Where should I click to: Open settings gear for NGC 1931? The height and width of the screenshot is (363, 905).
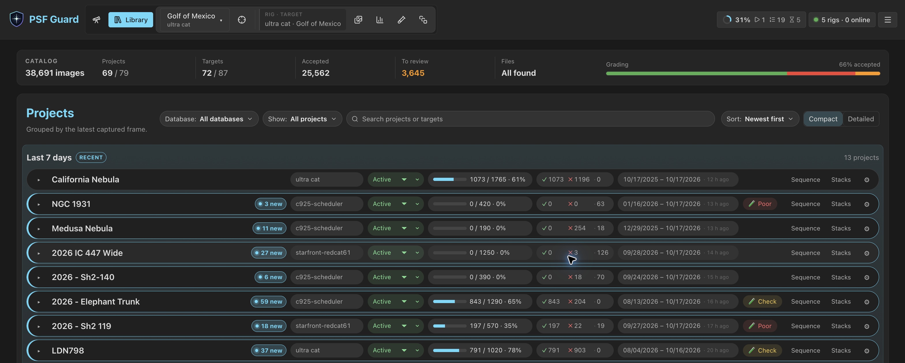(x=867, y=204)
